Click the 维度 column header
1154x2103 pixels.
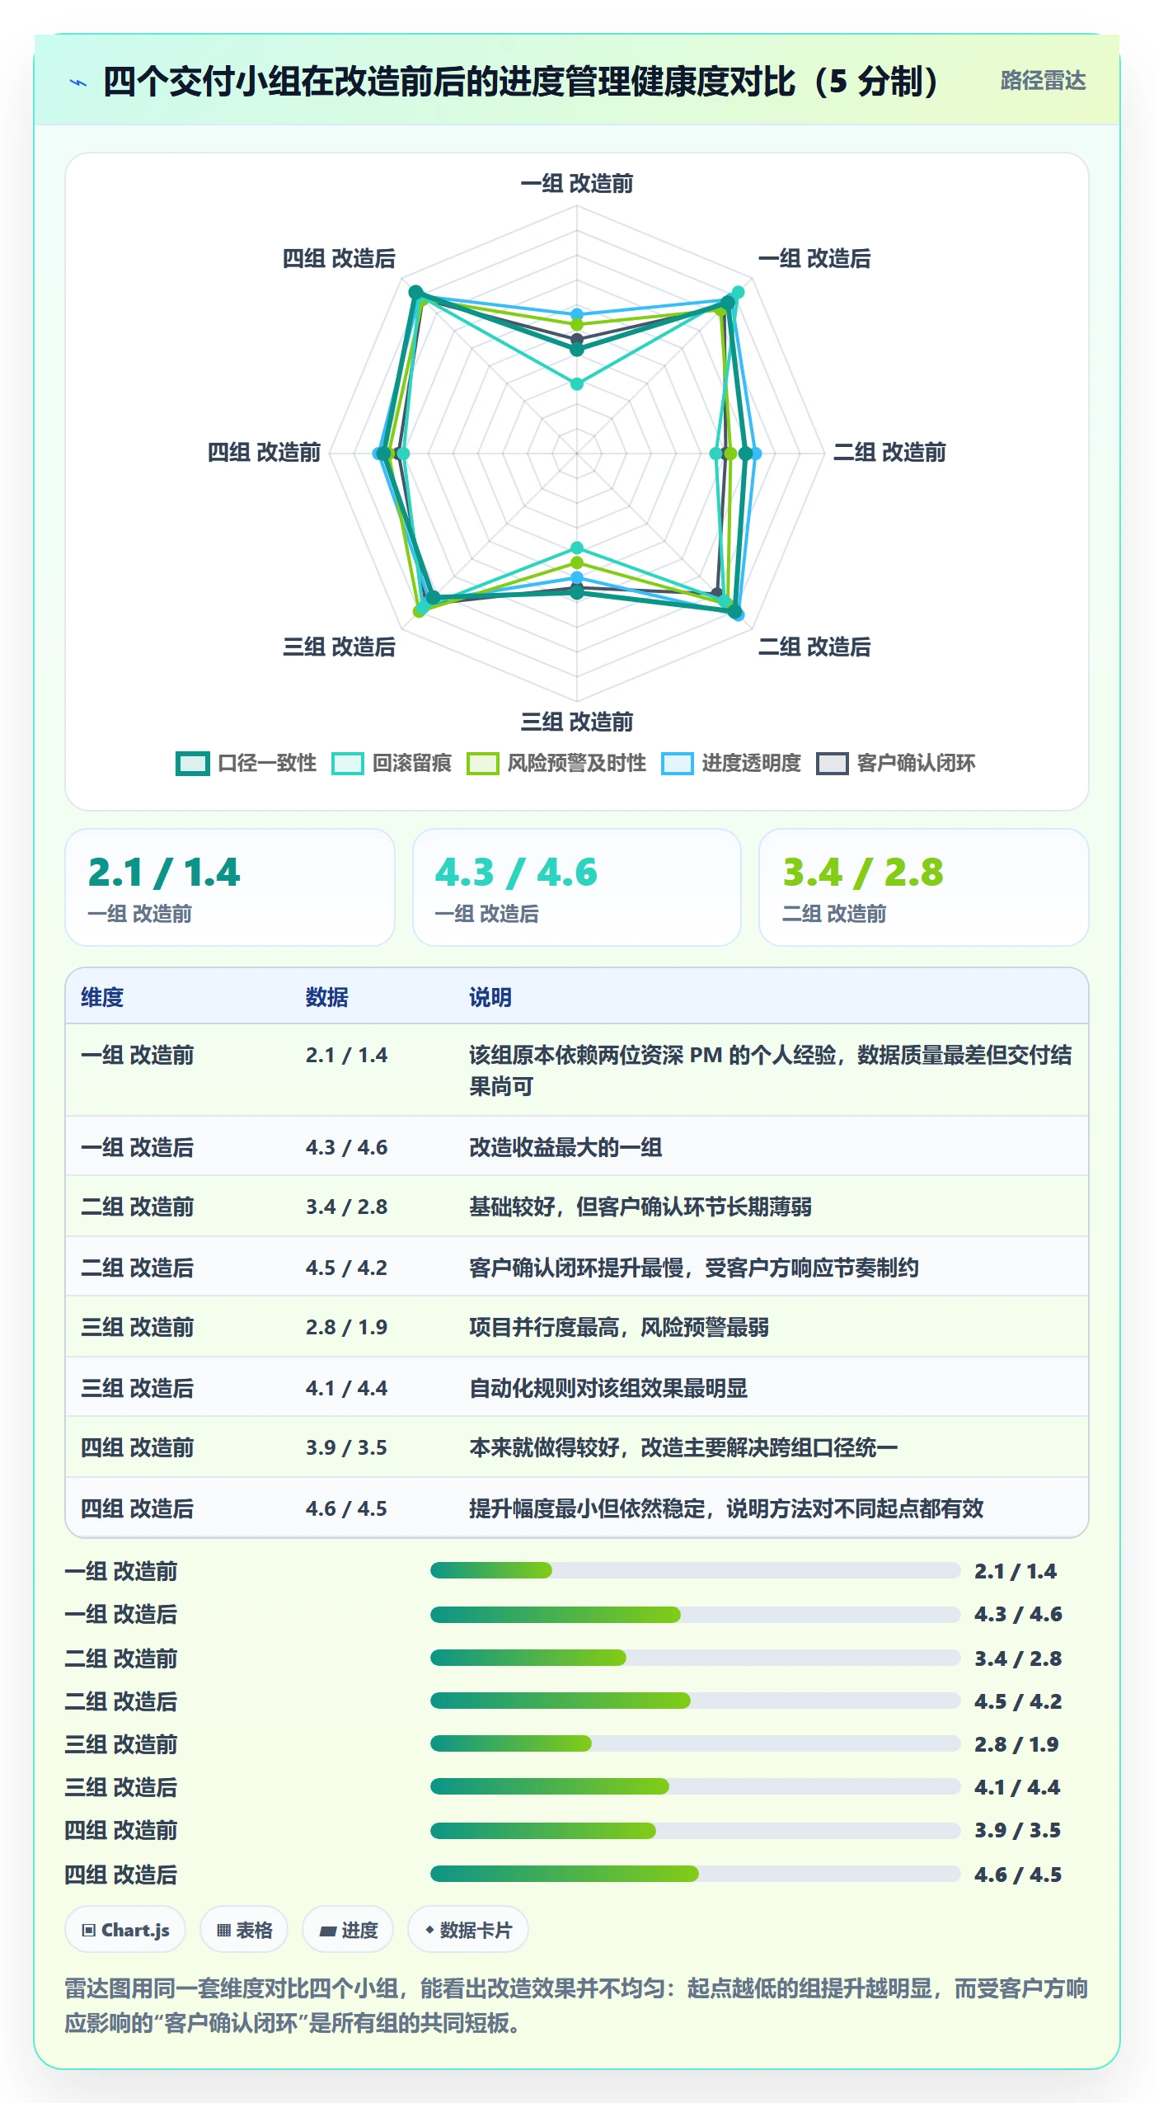[x=102, y=997]
